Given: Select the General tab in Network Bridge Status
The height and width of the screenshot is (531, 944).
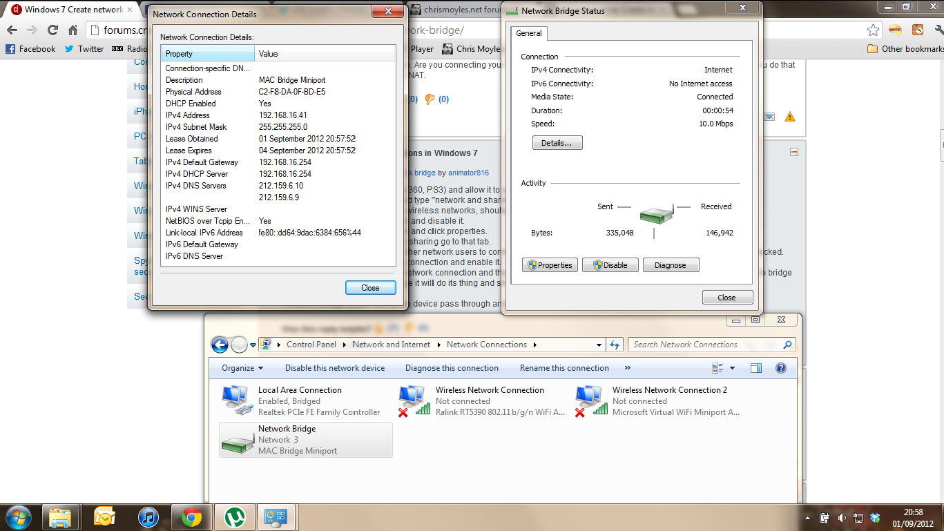Looking at the screenshot, I should click(529, 33).
